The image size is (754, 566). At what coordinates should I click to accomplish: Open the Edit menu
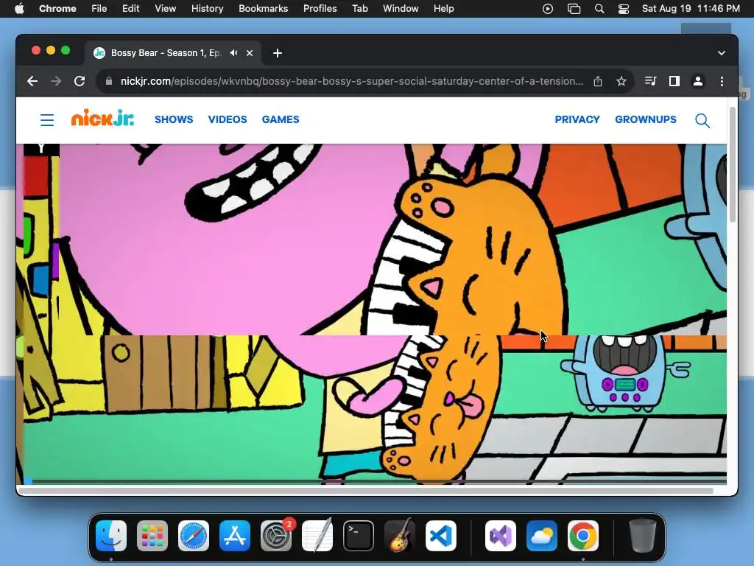pyautogui.click(x=130, y=9)
